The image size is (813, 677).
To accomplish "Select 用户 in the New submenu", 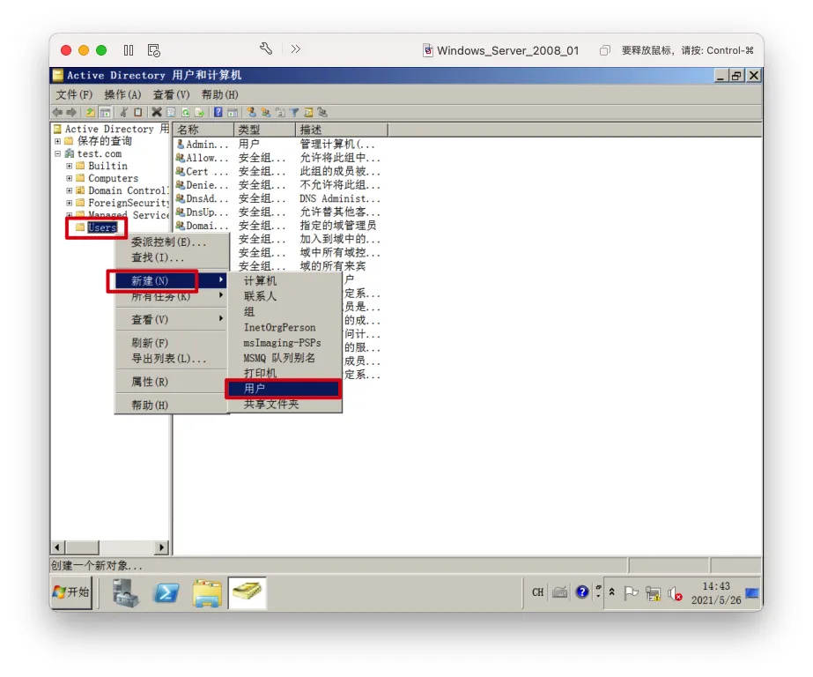I will click(x=285, y=389).
